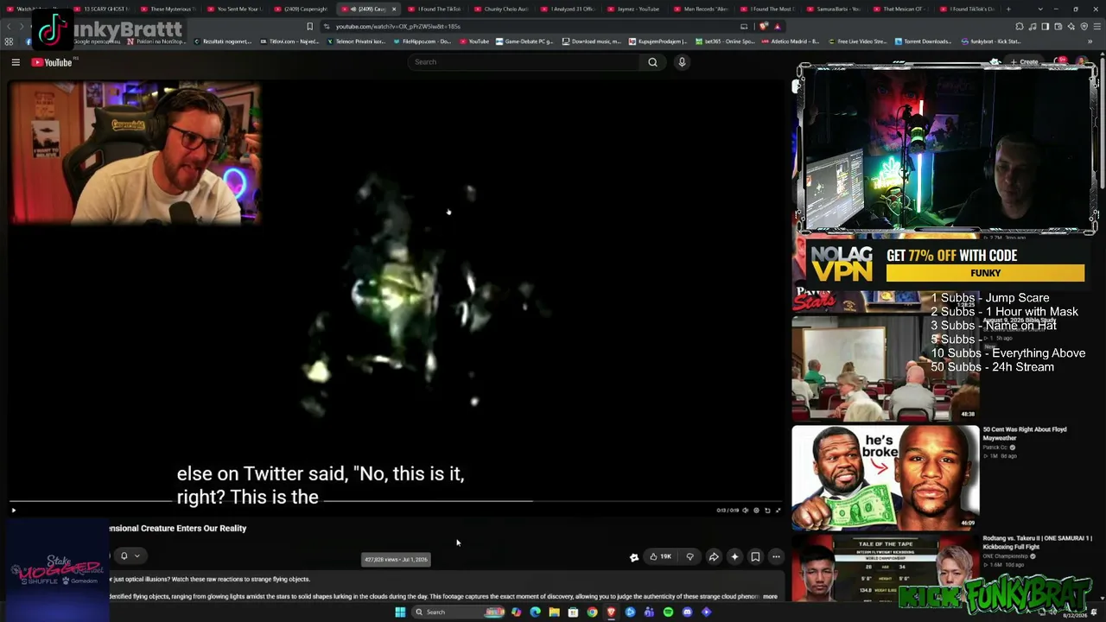
Task: Open a new browser tab with plus
Action: [x=1007, y=9]
